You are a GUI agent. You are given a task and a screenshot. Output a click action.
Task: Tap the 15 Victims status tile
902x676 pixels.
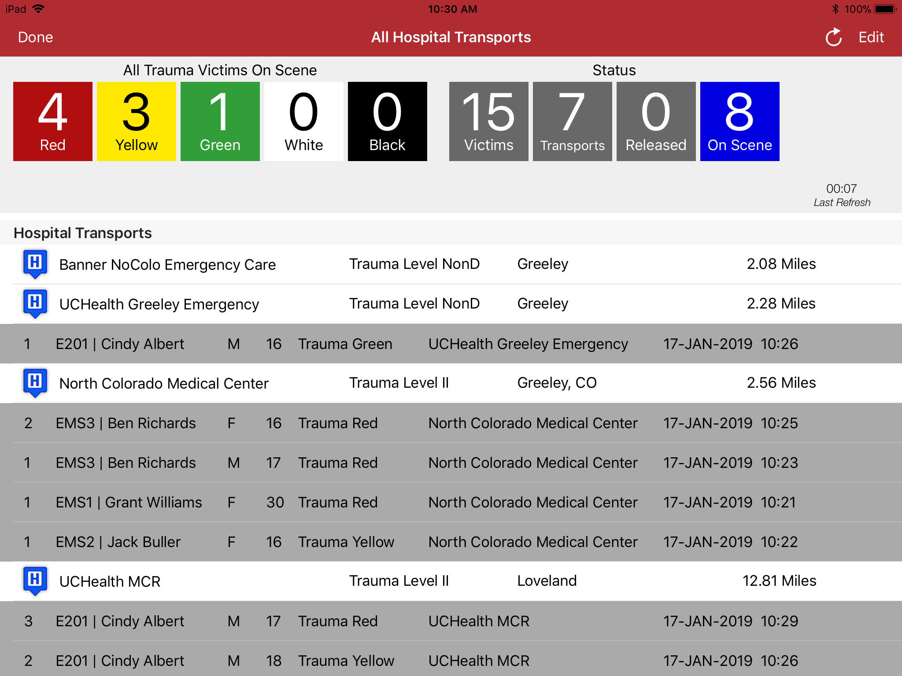[x=489, y=121]
